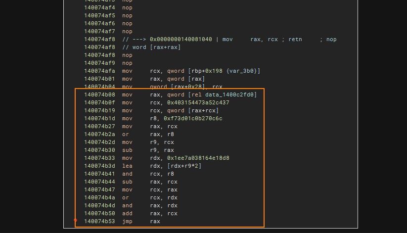Click the address 140074b47
The width and height of the screenshot is (407, 233).
pos(99,189)
